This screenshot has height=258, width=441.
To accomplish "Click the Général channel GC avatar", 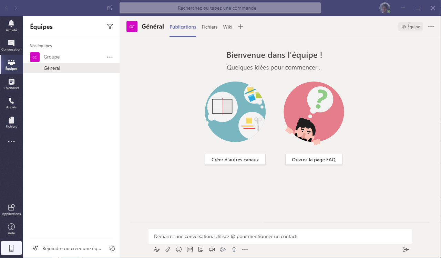I will 132,26.
